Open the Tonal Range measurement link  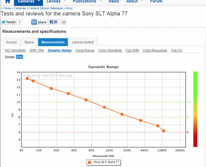(x=85, y=50)
